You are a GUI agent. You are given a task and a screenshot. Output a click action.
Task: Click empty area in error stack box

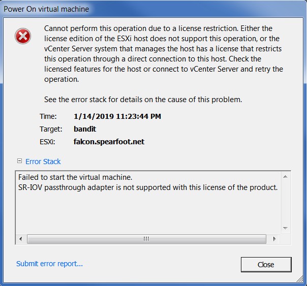[x=147, y=213]
